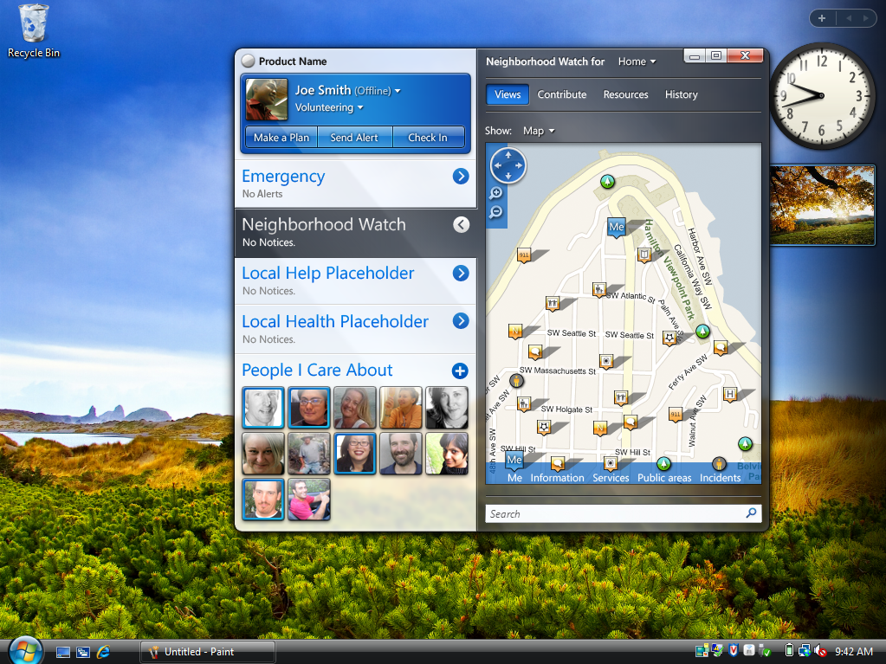Click the 911 marker near Walnut Ave SW
The height and width of the screenshot is (664, 886).
676,415
